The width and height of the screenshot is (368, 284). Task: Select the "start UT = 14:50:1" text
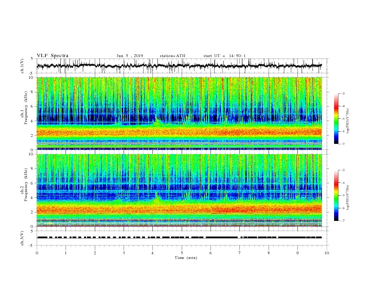(224, 56)
